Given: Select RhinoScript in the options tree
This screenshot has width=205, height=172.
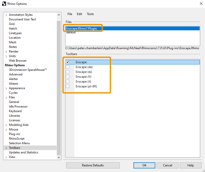Looking at the screenshot, I should click(x=17, y=139).
